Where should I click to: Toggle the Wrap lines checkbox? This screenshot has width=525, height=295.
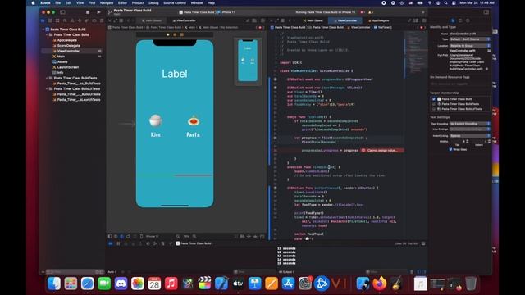tap(450, 149)
